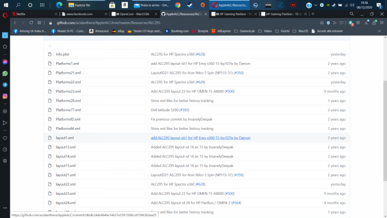This screenshot has height=218, width=387.
Task: Switch to the OpenCore - MacOS86 tab
Action: [x=134, y=14]
